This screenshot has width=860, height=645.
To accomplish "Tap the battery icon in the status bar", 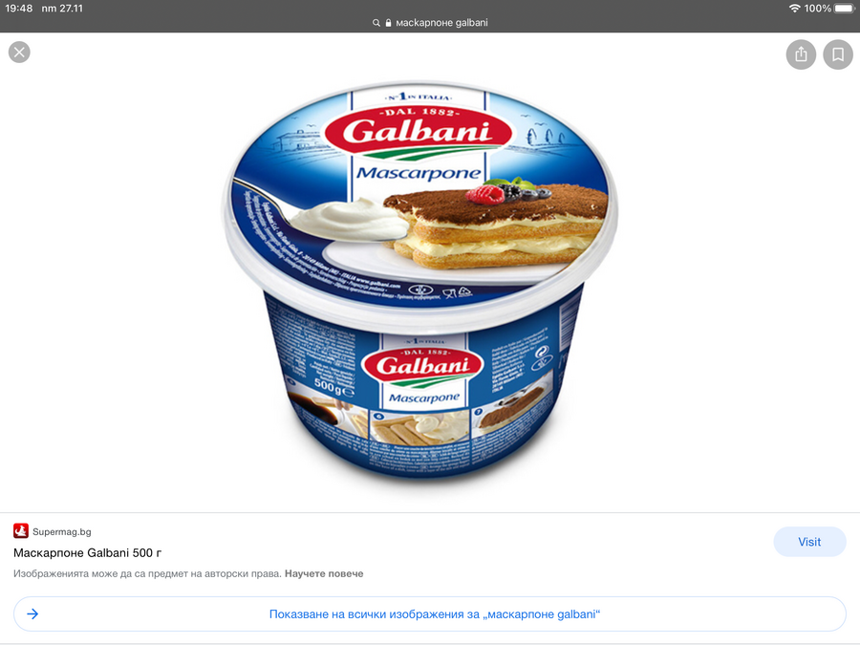I will tap(845, 9).
